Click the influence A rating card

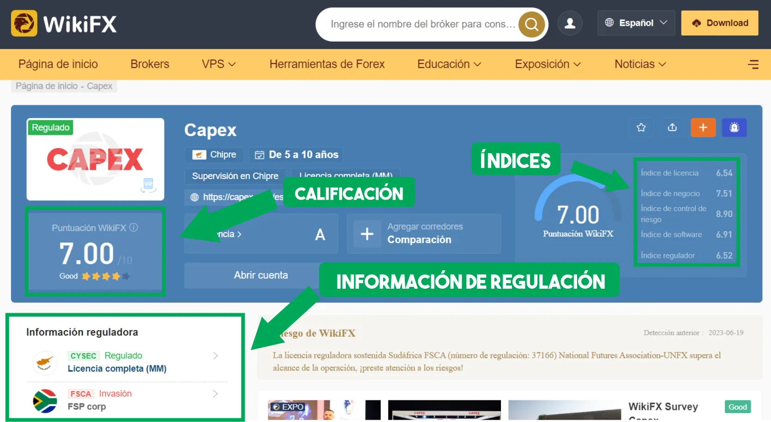pyautogui.click(x=261, y=233)
